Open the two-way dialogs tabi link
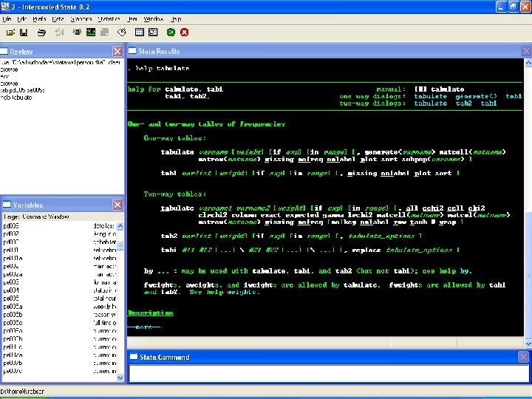 tap(488, 103)
